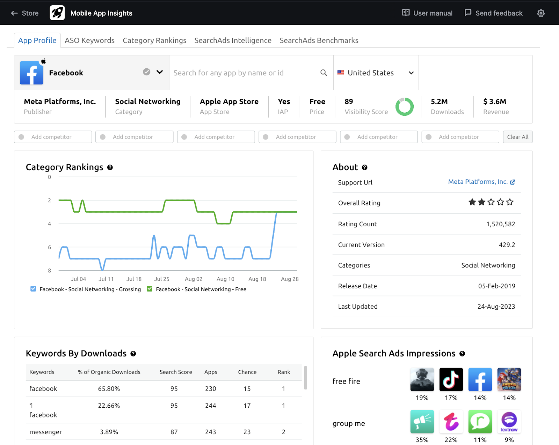Screen dimensions: 559x445
Task: Open the Mobile App Insights rocket logo
Action: (57, 13)
